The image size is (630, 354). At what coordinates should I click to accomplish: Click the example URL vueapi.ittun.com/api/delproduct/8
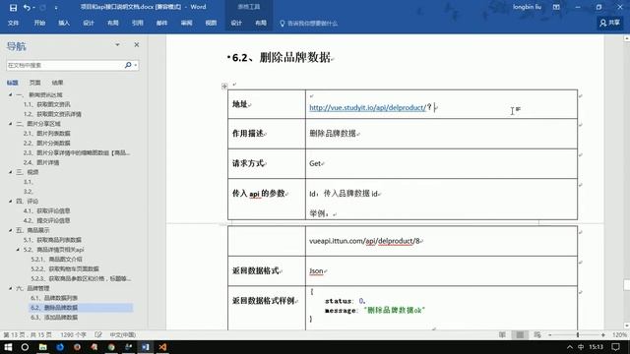tap(364, 241)
